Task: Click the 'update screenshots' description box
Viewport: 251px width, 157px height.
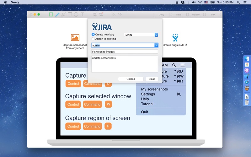Action: pyautogui.click(x=125, y=64)
